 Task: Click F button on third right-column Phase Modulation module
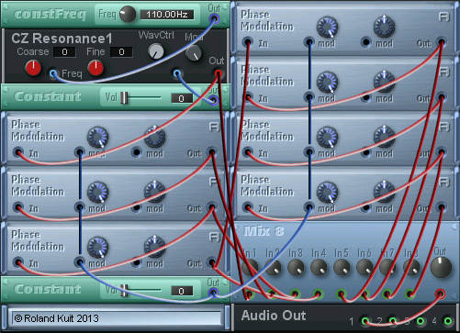[443, 127]
